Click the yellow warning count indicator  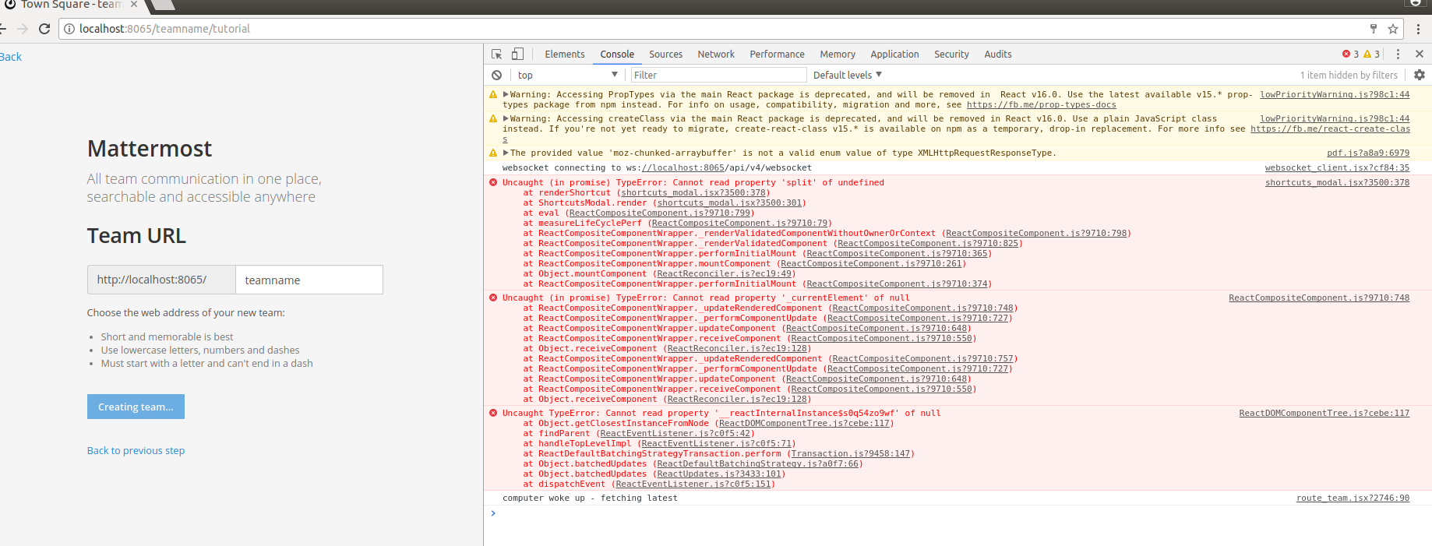pos(1371,54)
